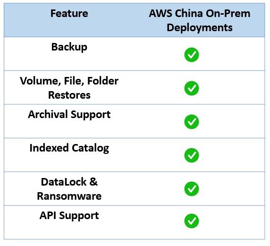The image size is (270, 246).
Task: Click the Backup feature label
Action: [x=69, y=47]
